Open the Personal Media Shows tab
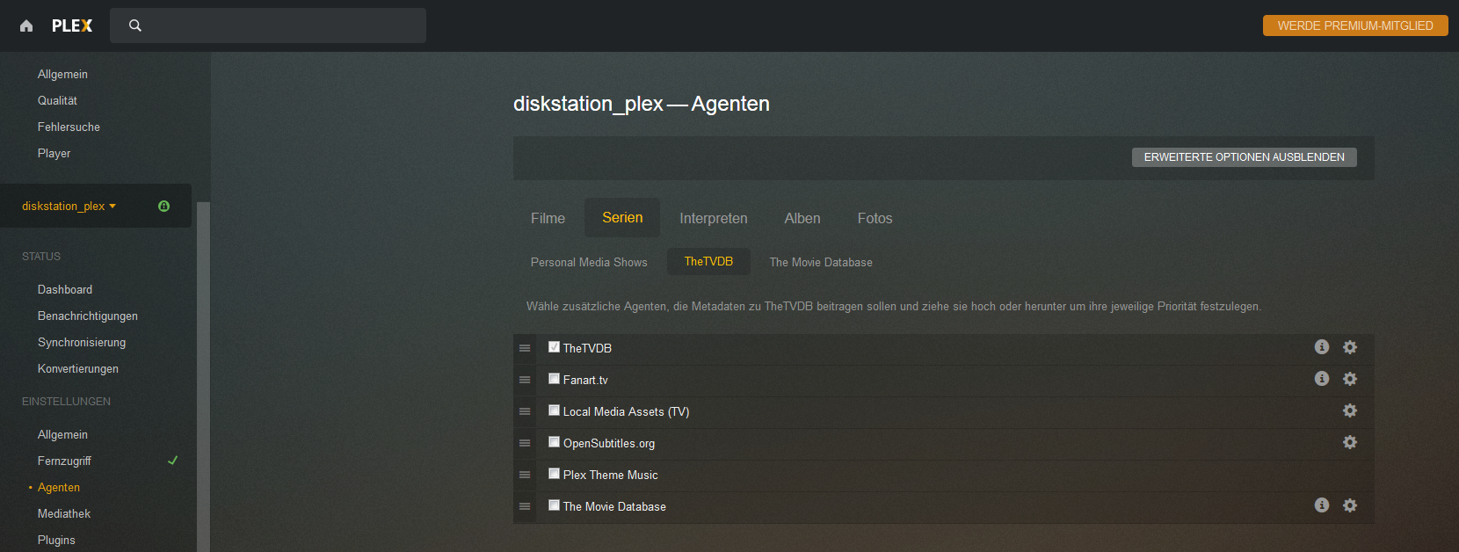Viewport: 1459px width, 552px height. (589, 262)
